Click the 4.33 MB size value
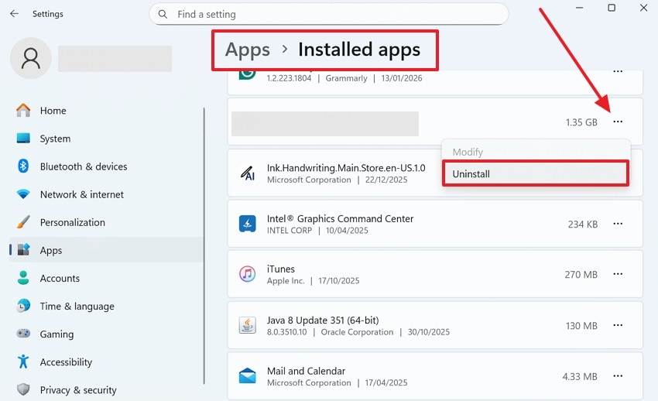Viewport: 658px width, 401px height. (580, 377)
